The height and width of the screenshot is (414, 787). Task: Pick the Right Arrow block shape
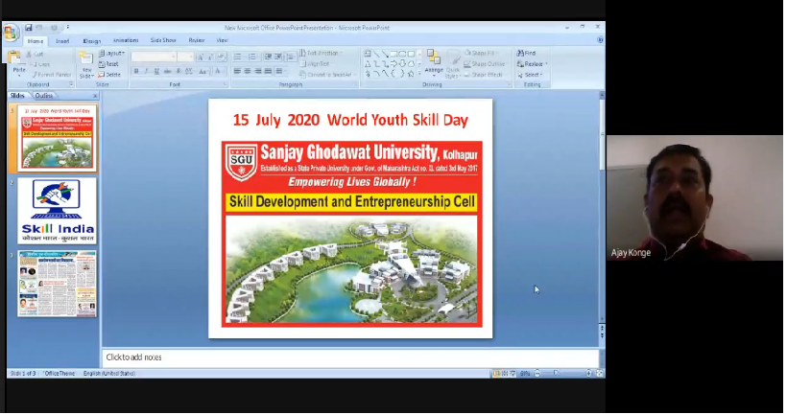click(393, 64)
